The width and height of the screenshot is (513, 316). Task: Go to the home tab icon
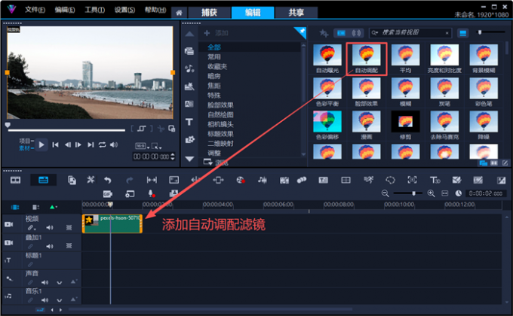[x=179, y=13]
